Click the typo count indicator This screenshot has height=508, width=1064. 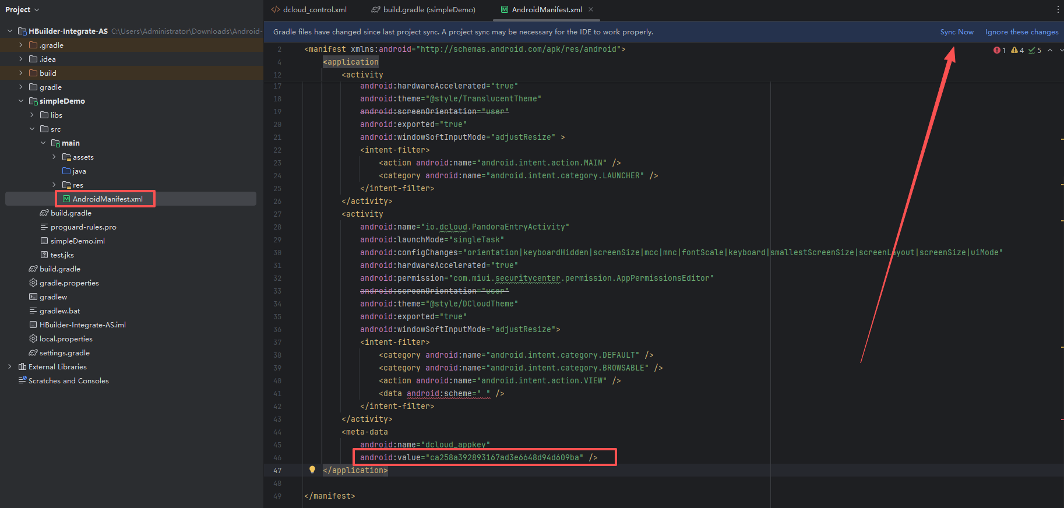click(x=1035, y=51)
